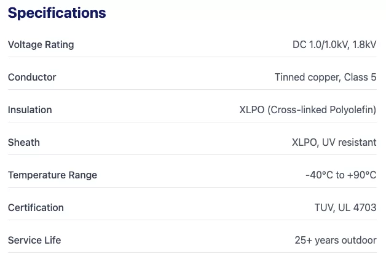Select the Certification label
The width and height of the screenshot is (386, 259).
coord(36,208)
